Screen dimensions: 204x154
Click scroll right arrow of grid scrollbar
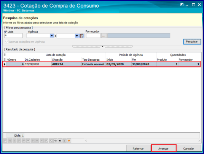point(199,141)
